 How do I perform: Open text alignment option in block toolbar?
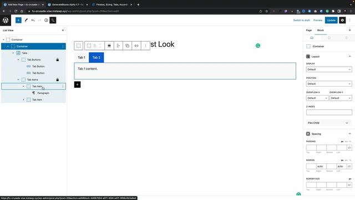click(118, 46)
